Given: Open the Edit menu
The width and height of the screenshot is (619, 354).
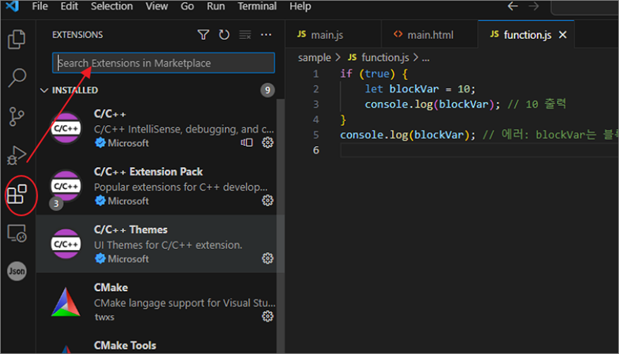Looking at the screenshot, I should coord(69,6).
